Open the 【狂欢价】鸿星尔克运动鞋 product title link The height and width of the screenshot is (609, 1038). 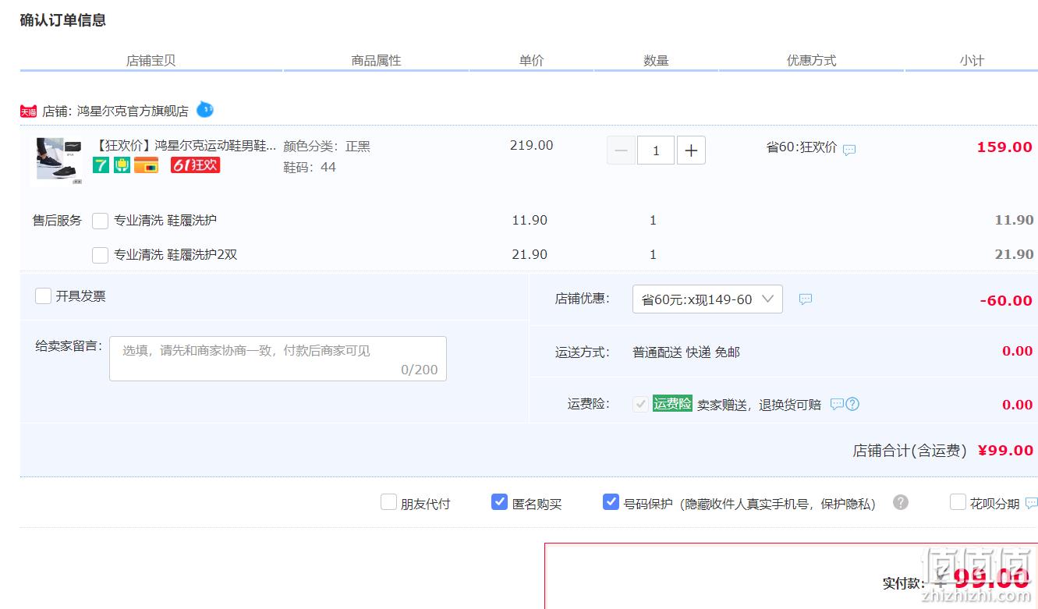[185, 146]
